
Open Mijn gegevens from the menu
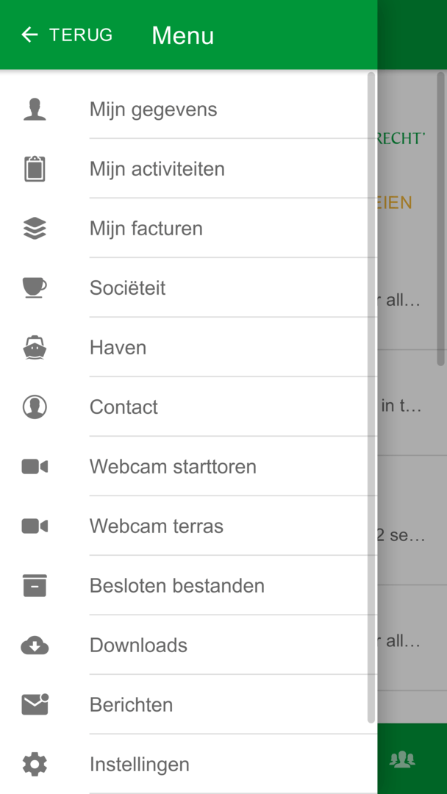tap(154, 108)
